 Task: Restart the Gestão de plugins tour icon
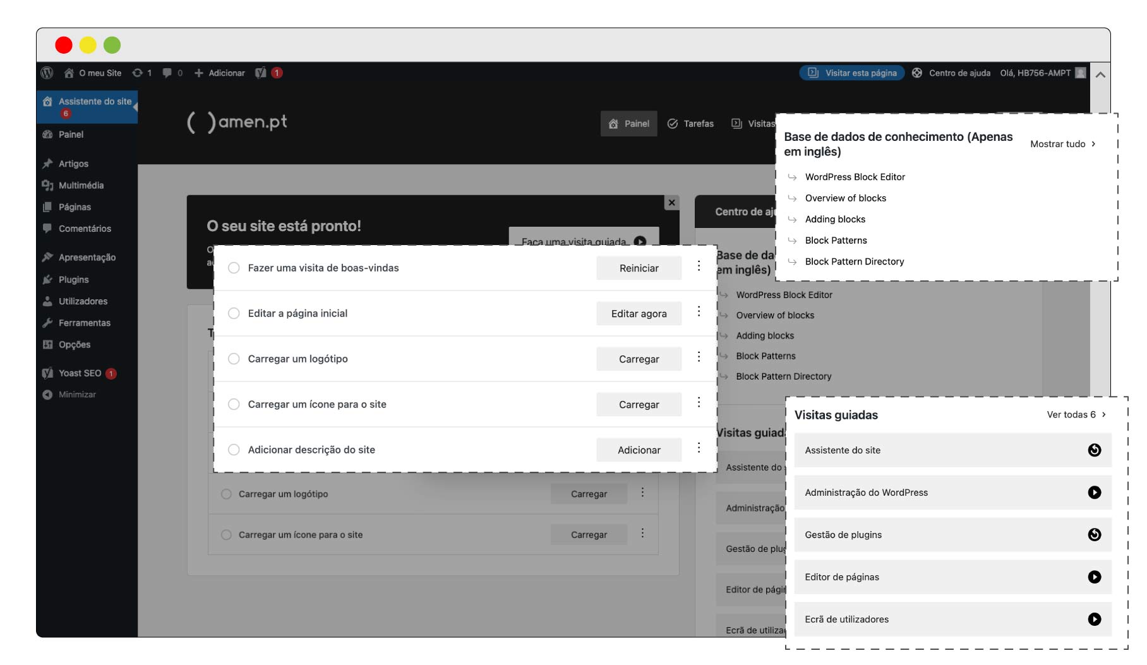point(1095,535)
